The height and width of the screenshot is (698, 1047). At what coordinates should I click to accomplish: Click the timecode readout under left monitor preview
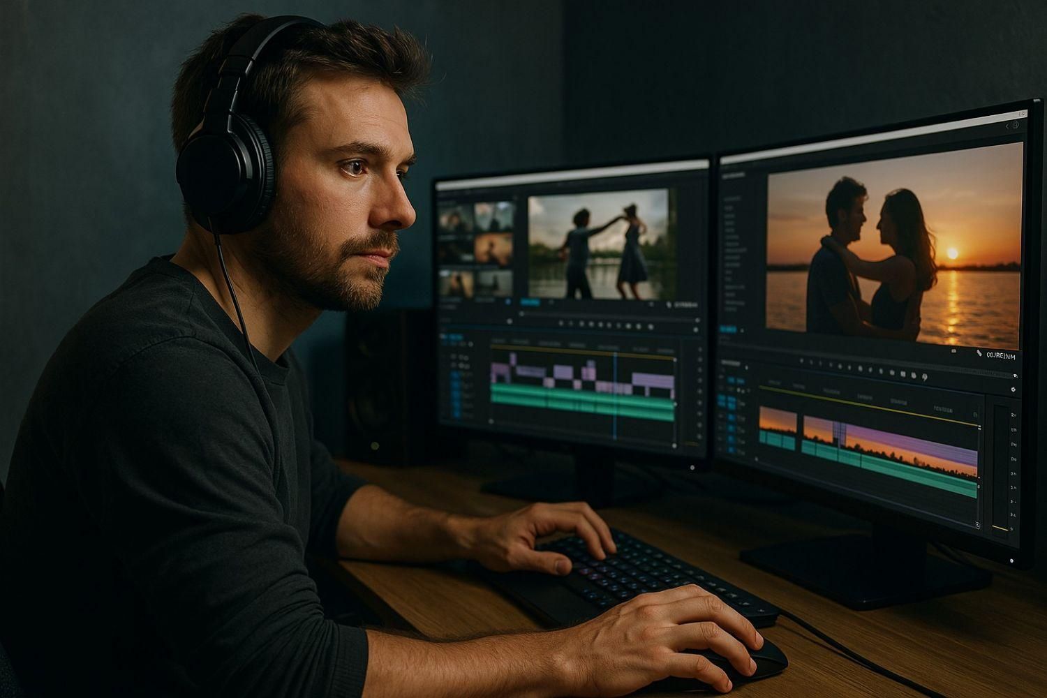[x=687, y=305]
